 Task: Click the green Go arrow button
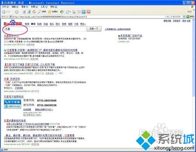coord(188,16)
